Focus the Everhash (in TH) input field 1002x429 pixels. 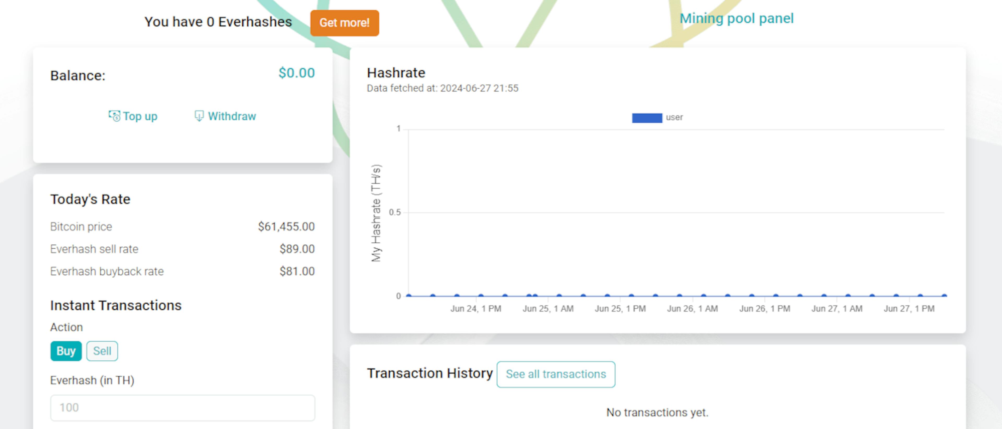pos(182,408)
